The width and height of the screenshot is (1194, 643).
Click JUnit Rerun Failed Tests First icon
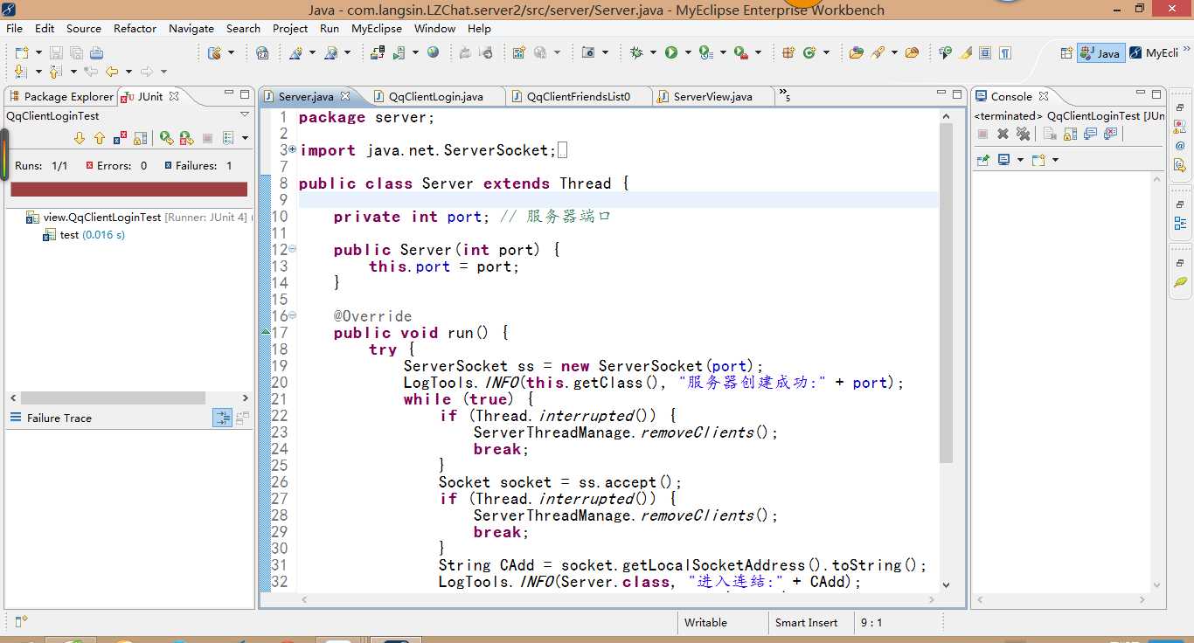coord(186,138)
